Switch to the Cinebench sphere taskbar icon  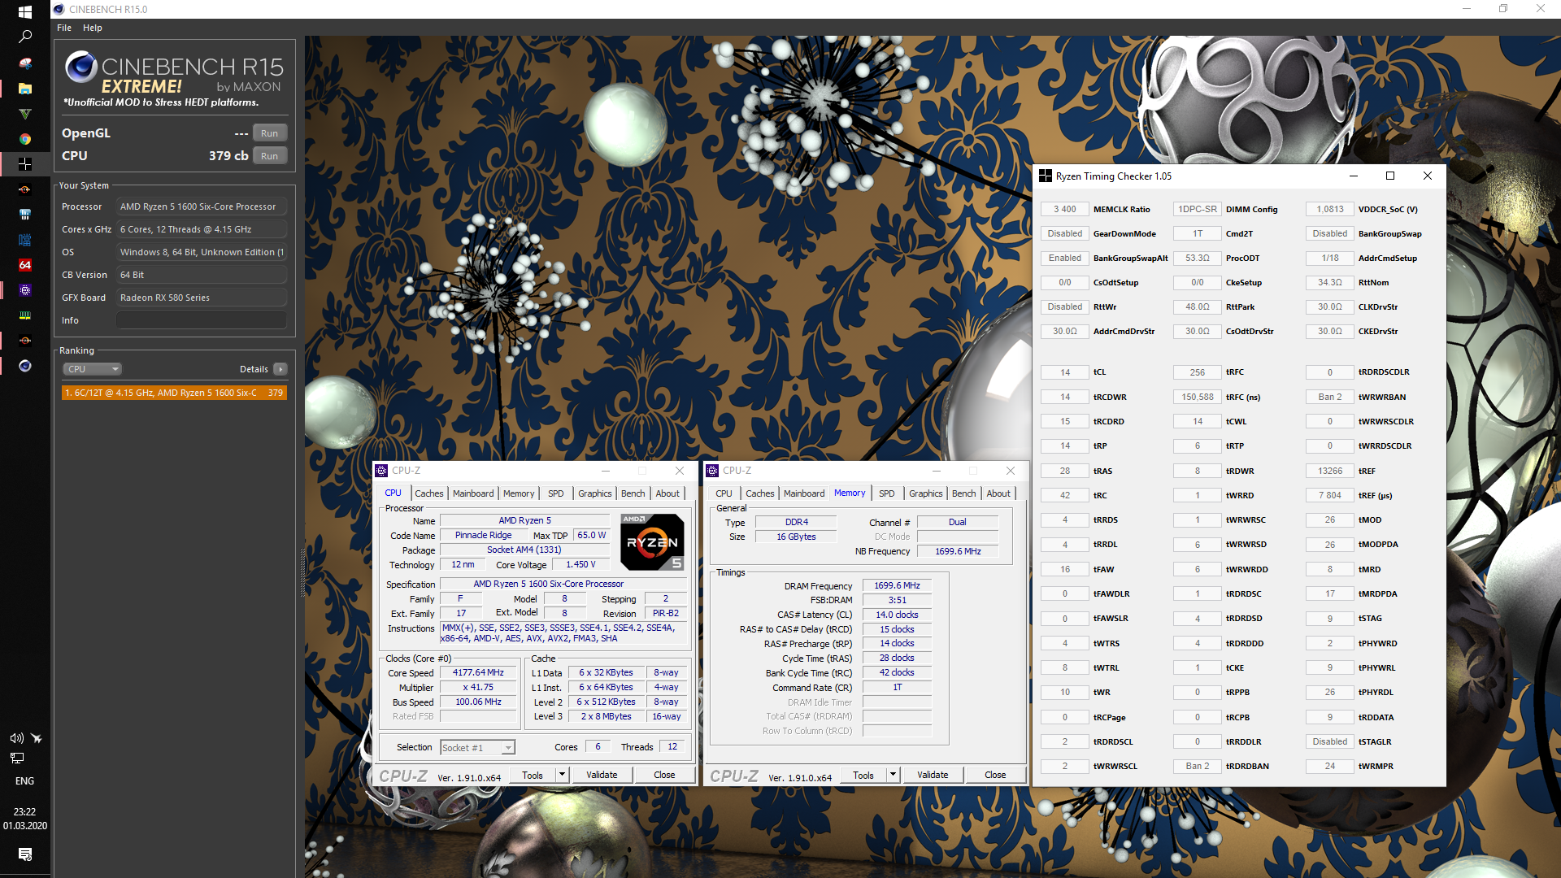(x=25, y=366)
